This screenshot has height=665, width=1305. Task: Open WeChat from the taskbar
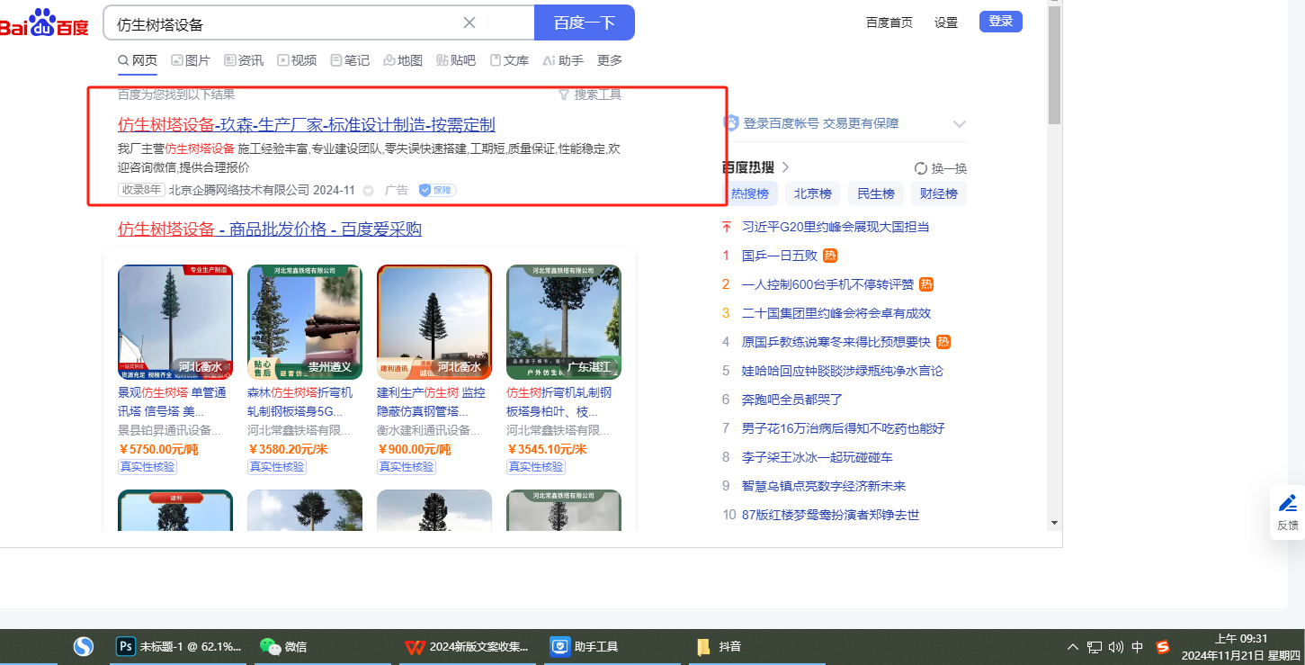[270, 646]
